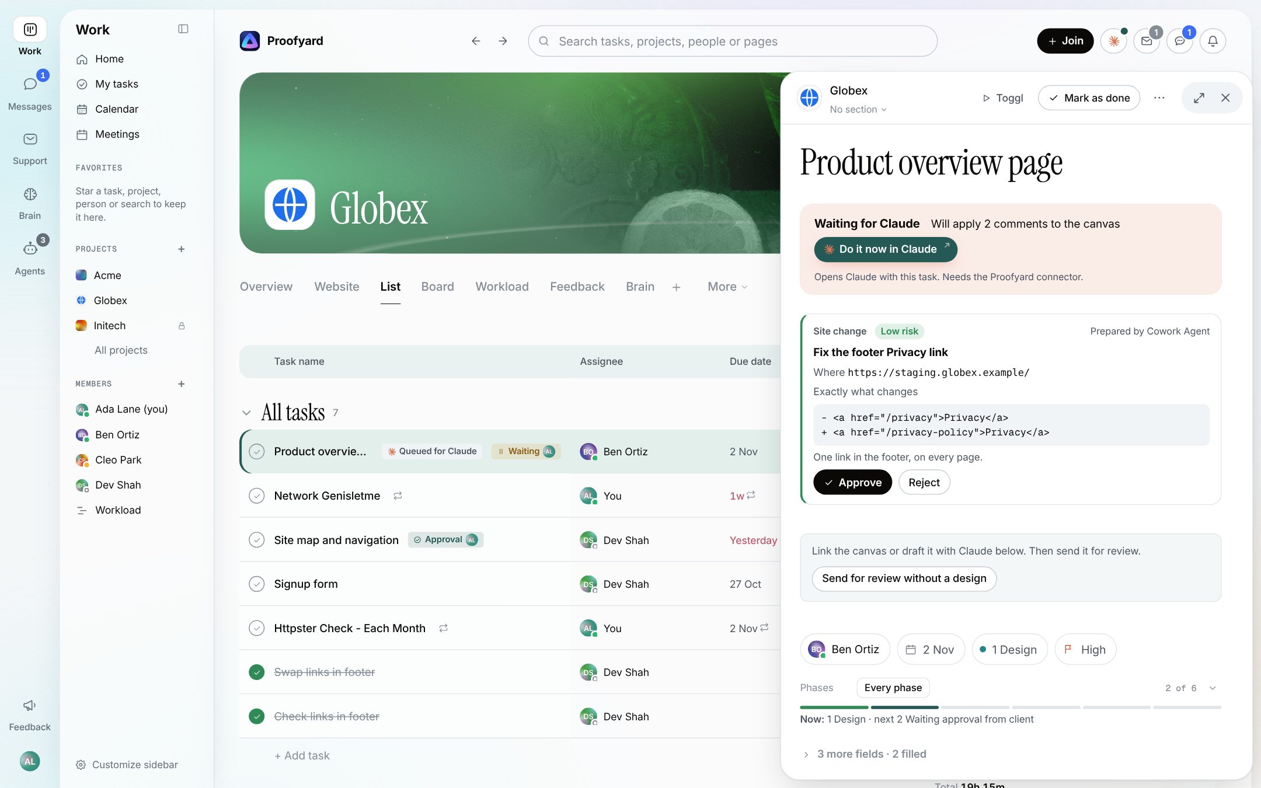Click the phases progress bar

click(1011, 707)
